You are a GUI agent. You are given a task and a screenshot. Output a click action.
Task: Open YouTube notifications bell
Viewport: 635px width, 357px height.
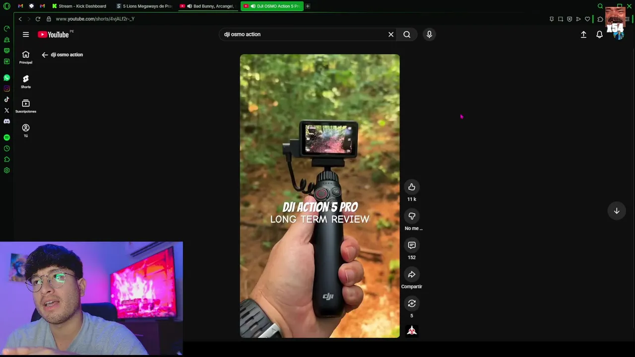click(599, 34)
